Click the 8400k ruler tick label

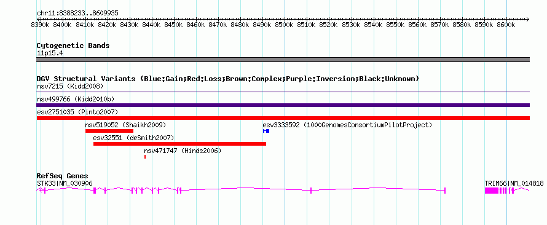click(x=63, y=25)
